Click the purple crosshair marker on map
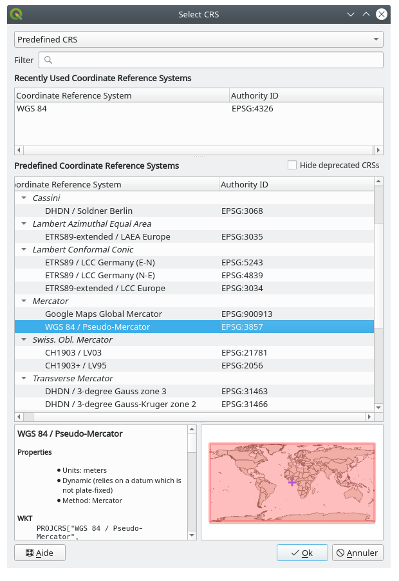The image size is (399, 581). tap(292, 482)
